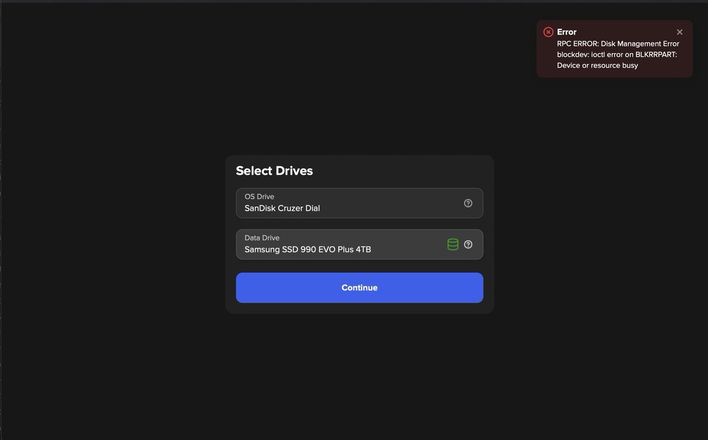Viewport: 708px width, 440px height.
Task: Click the 'SanDisk Cruzer Dial' text
Action: coord(282,208)
